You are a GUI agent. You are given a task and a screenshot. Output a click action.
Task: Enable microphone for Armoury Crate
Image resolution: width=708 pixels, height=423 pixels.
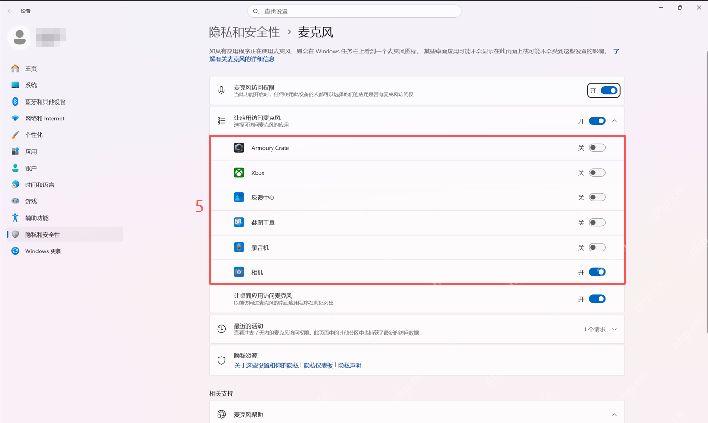coord(597,148)
